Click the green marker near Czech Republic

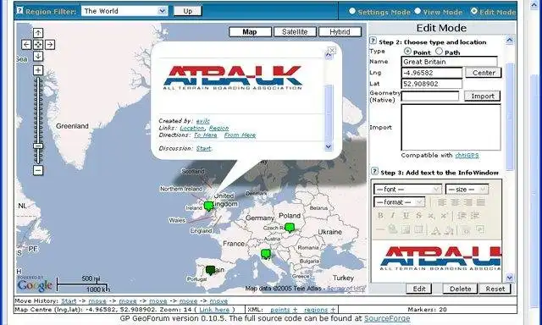point(290,228)
